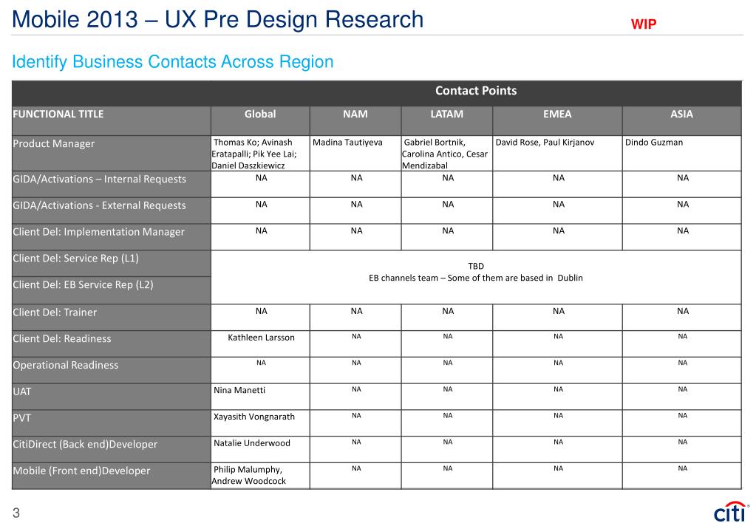The height and width of the screenshot is (523, 756).
Task: Click the cell listing Thomas Ko and Avinash Eratapalli
Action: (x=260, y=154)
